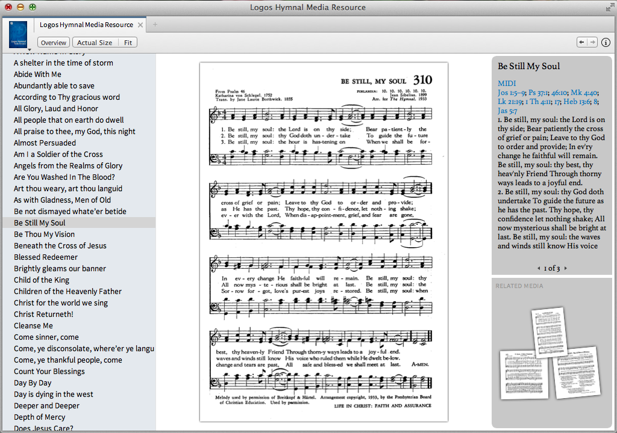Screen dimensions: 617x433
Task: Go to the next page of lyrics
Action: [x=566, y=268]
